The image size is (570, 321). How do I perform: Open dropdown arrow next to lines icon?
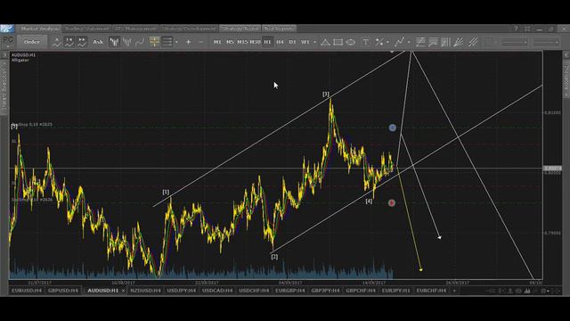tap(176, 42)
